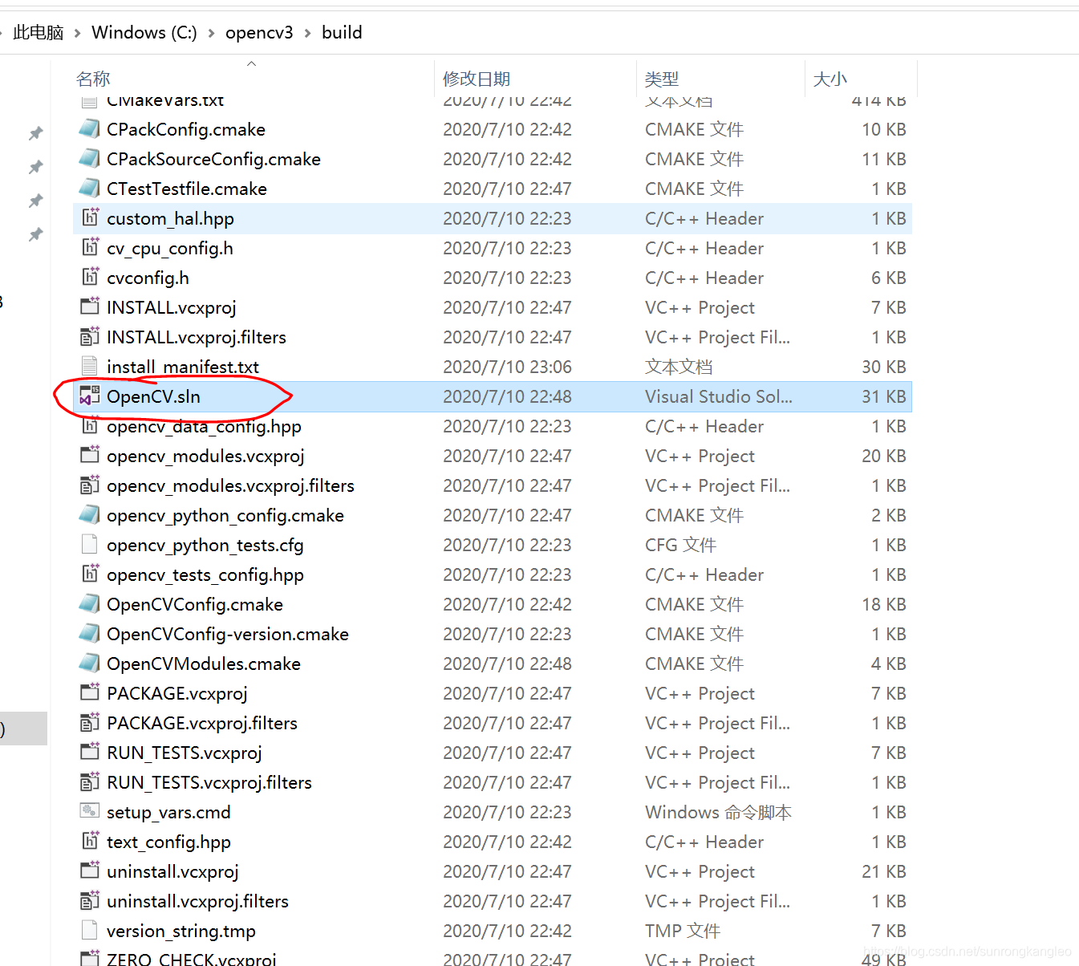Click the OpenCVModules.cmake file icon

click(90, 664)
